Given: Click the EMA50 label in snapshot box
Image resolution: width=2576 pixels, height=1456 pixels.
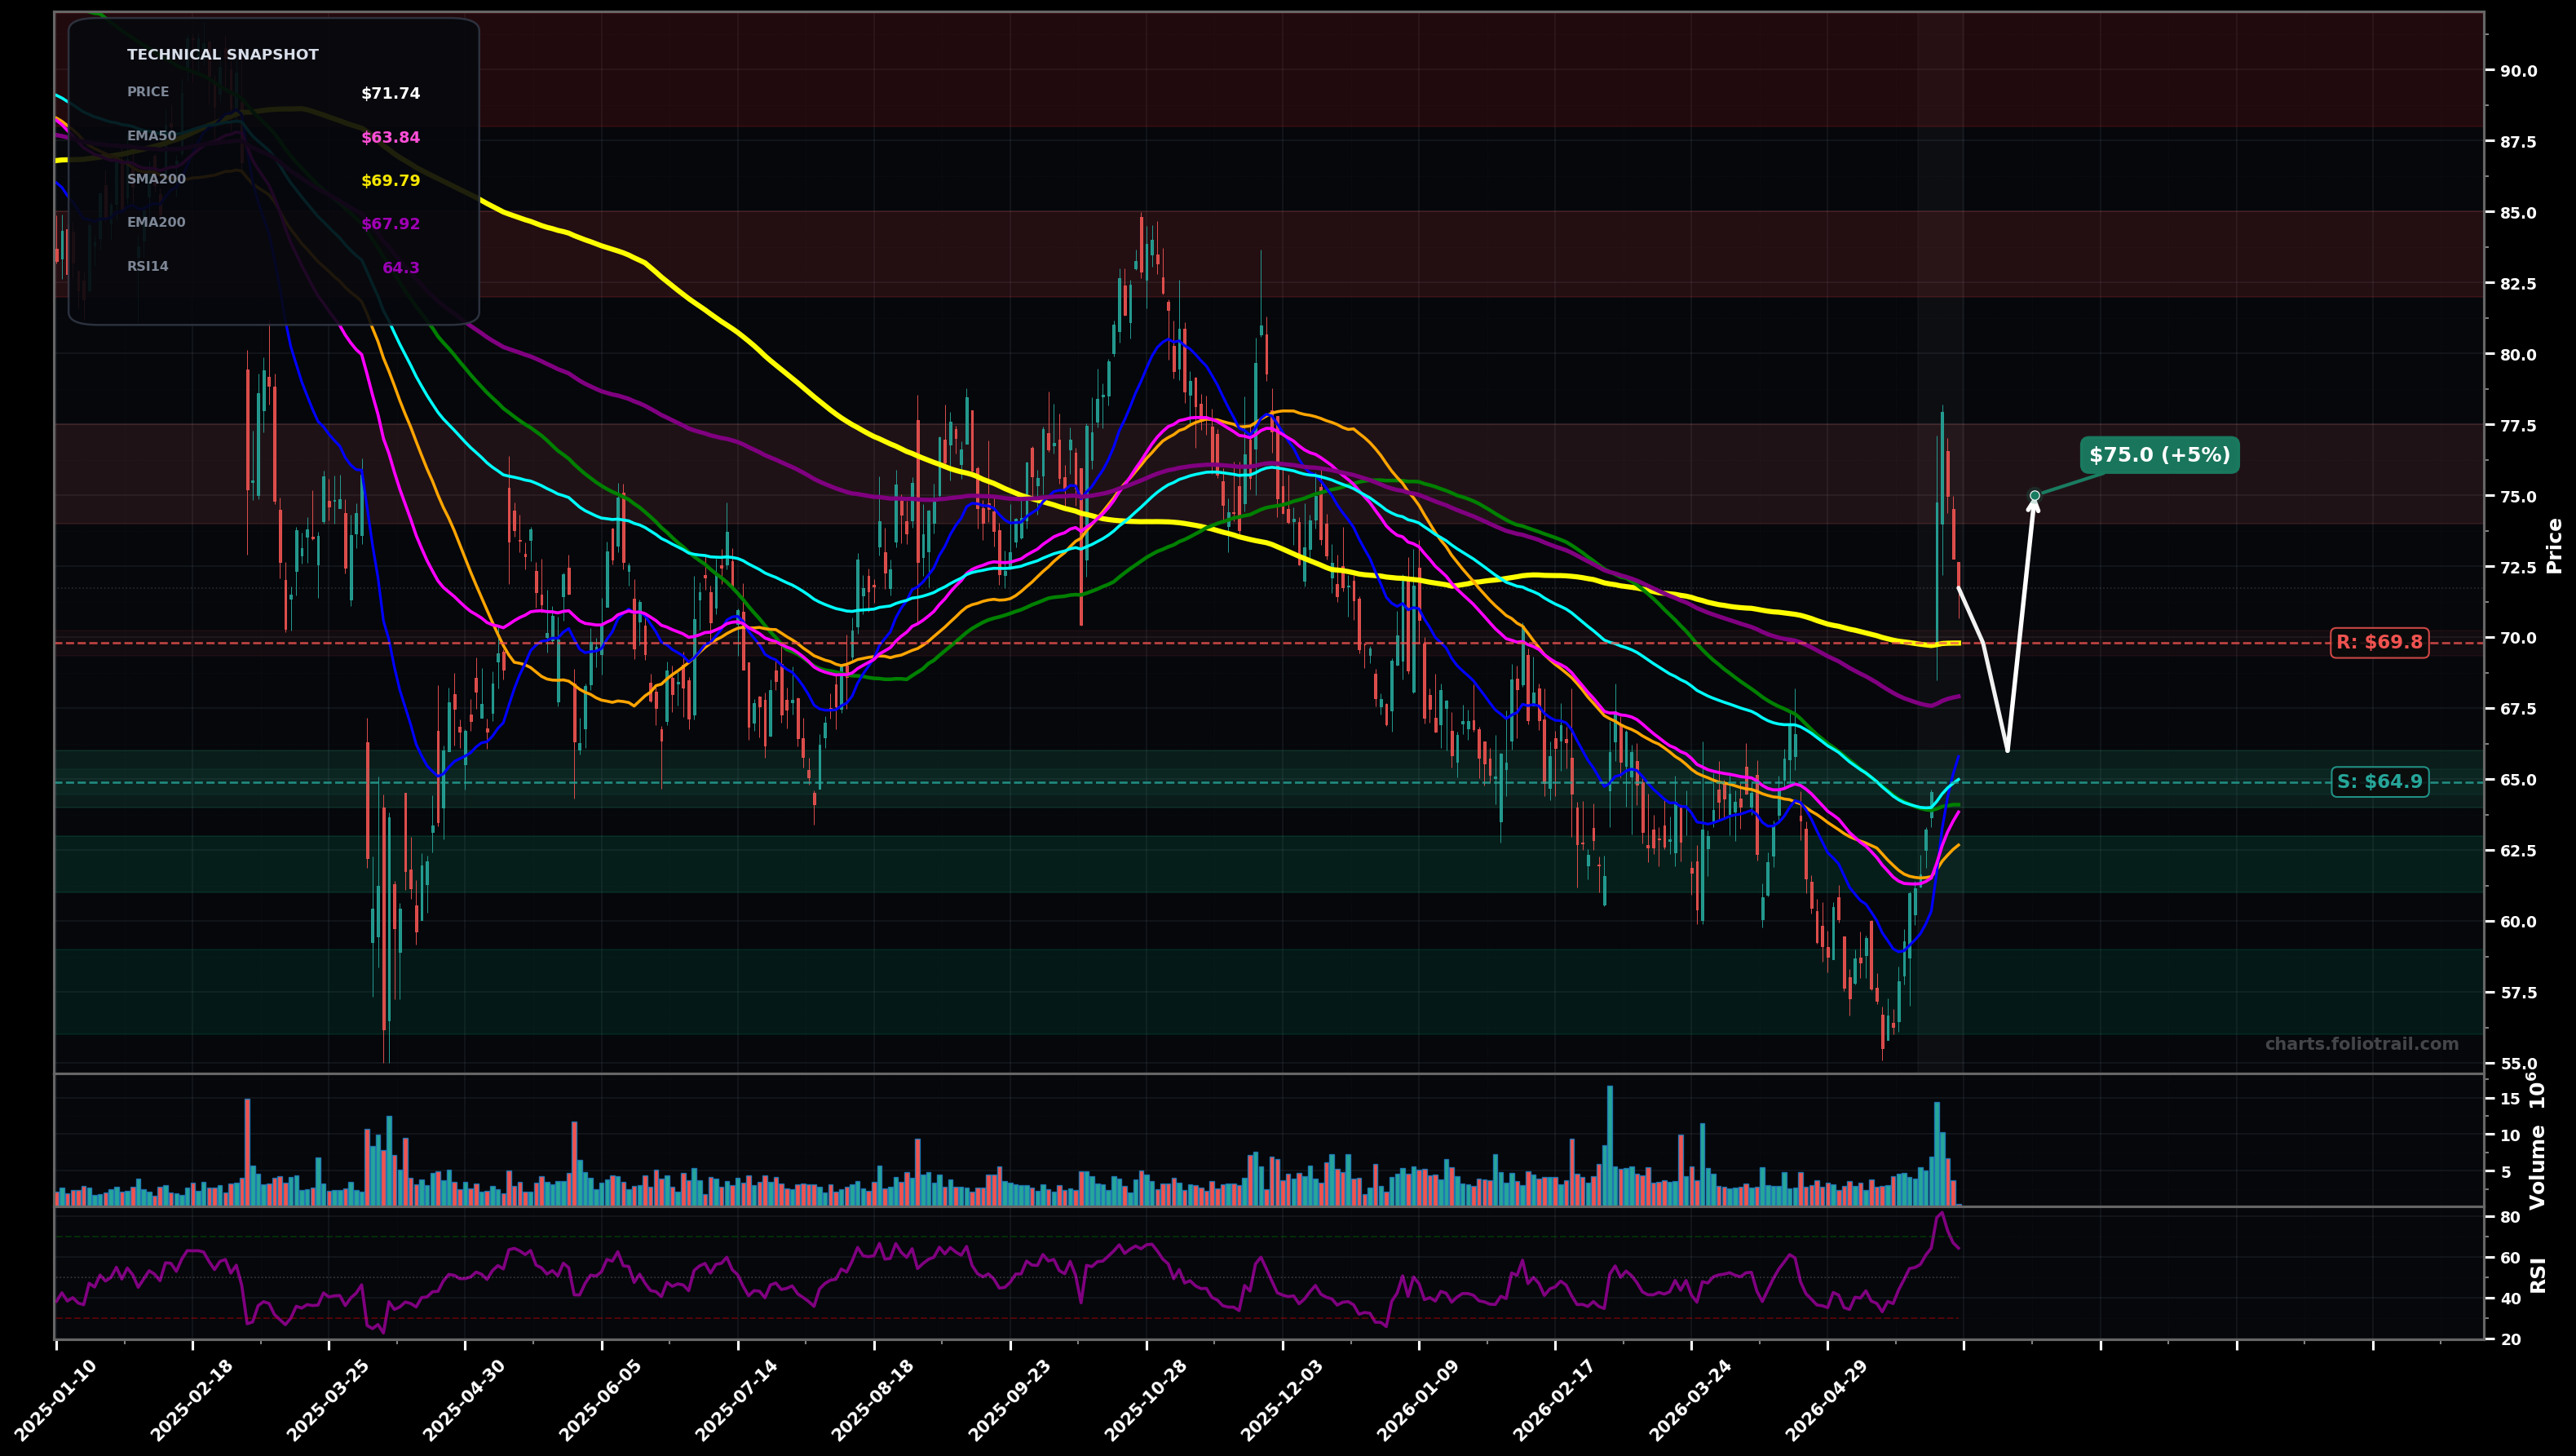Looking at the screenshot, I should (151, 136).
